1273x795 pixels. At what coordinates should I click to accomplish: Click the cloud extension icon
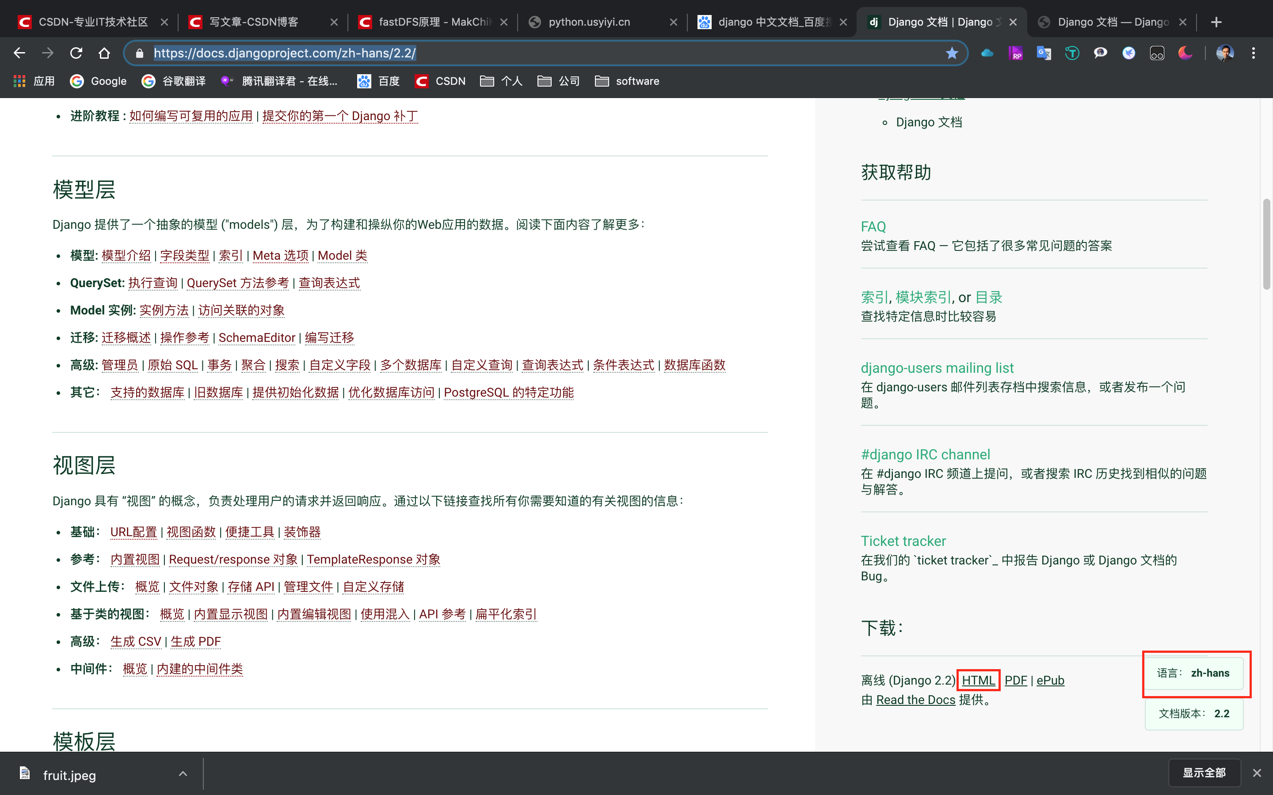tap(987, 53)
